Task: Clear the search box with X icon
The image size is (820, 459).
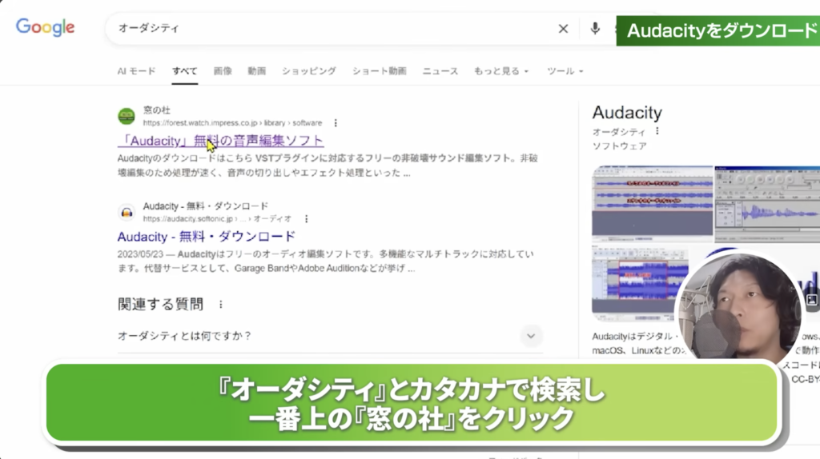Action: click(x=563, y=29)
